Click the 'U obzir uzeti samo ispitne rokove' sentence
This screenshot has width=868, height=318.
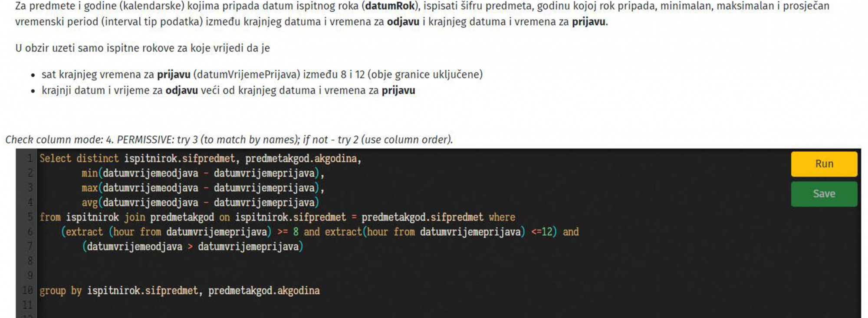click(142, 48)
